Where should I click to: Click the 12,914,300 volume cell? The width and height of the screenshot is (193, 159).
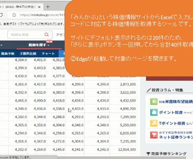(x=127, y=149)
